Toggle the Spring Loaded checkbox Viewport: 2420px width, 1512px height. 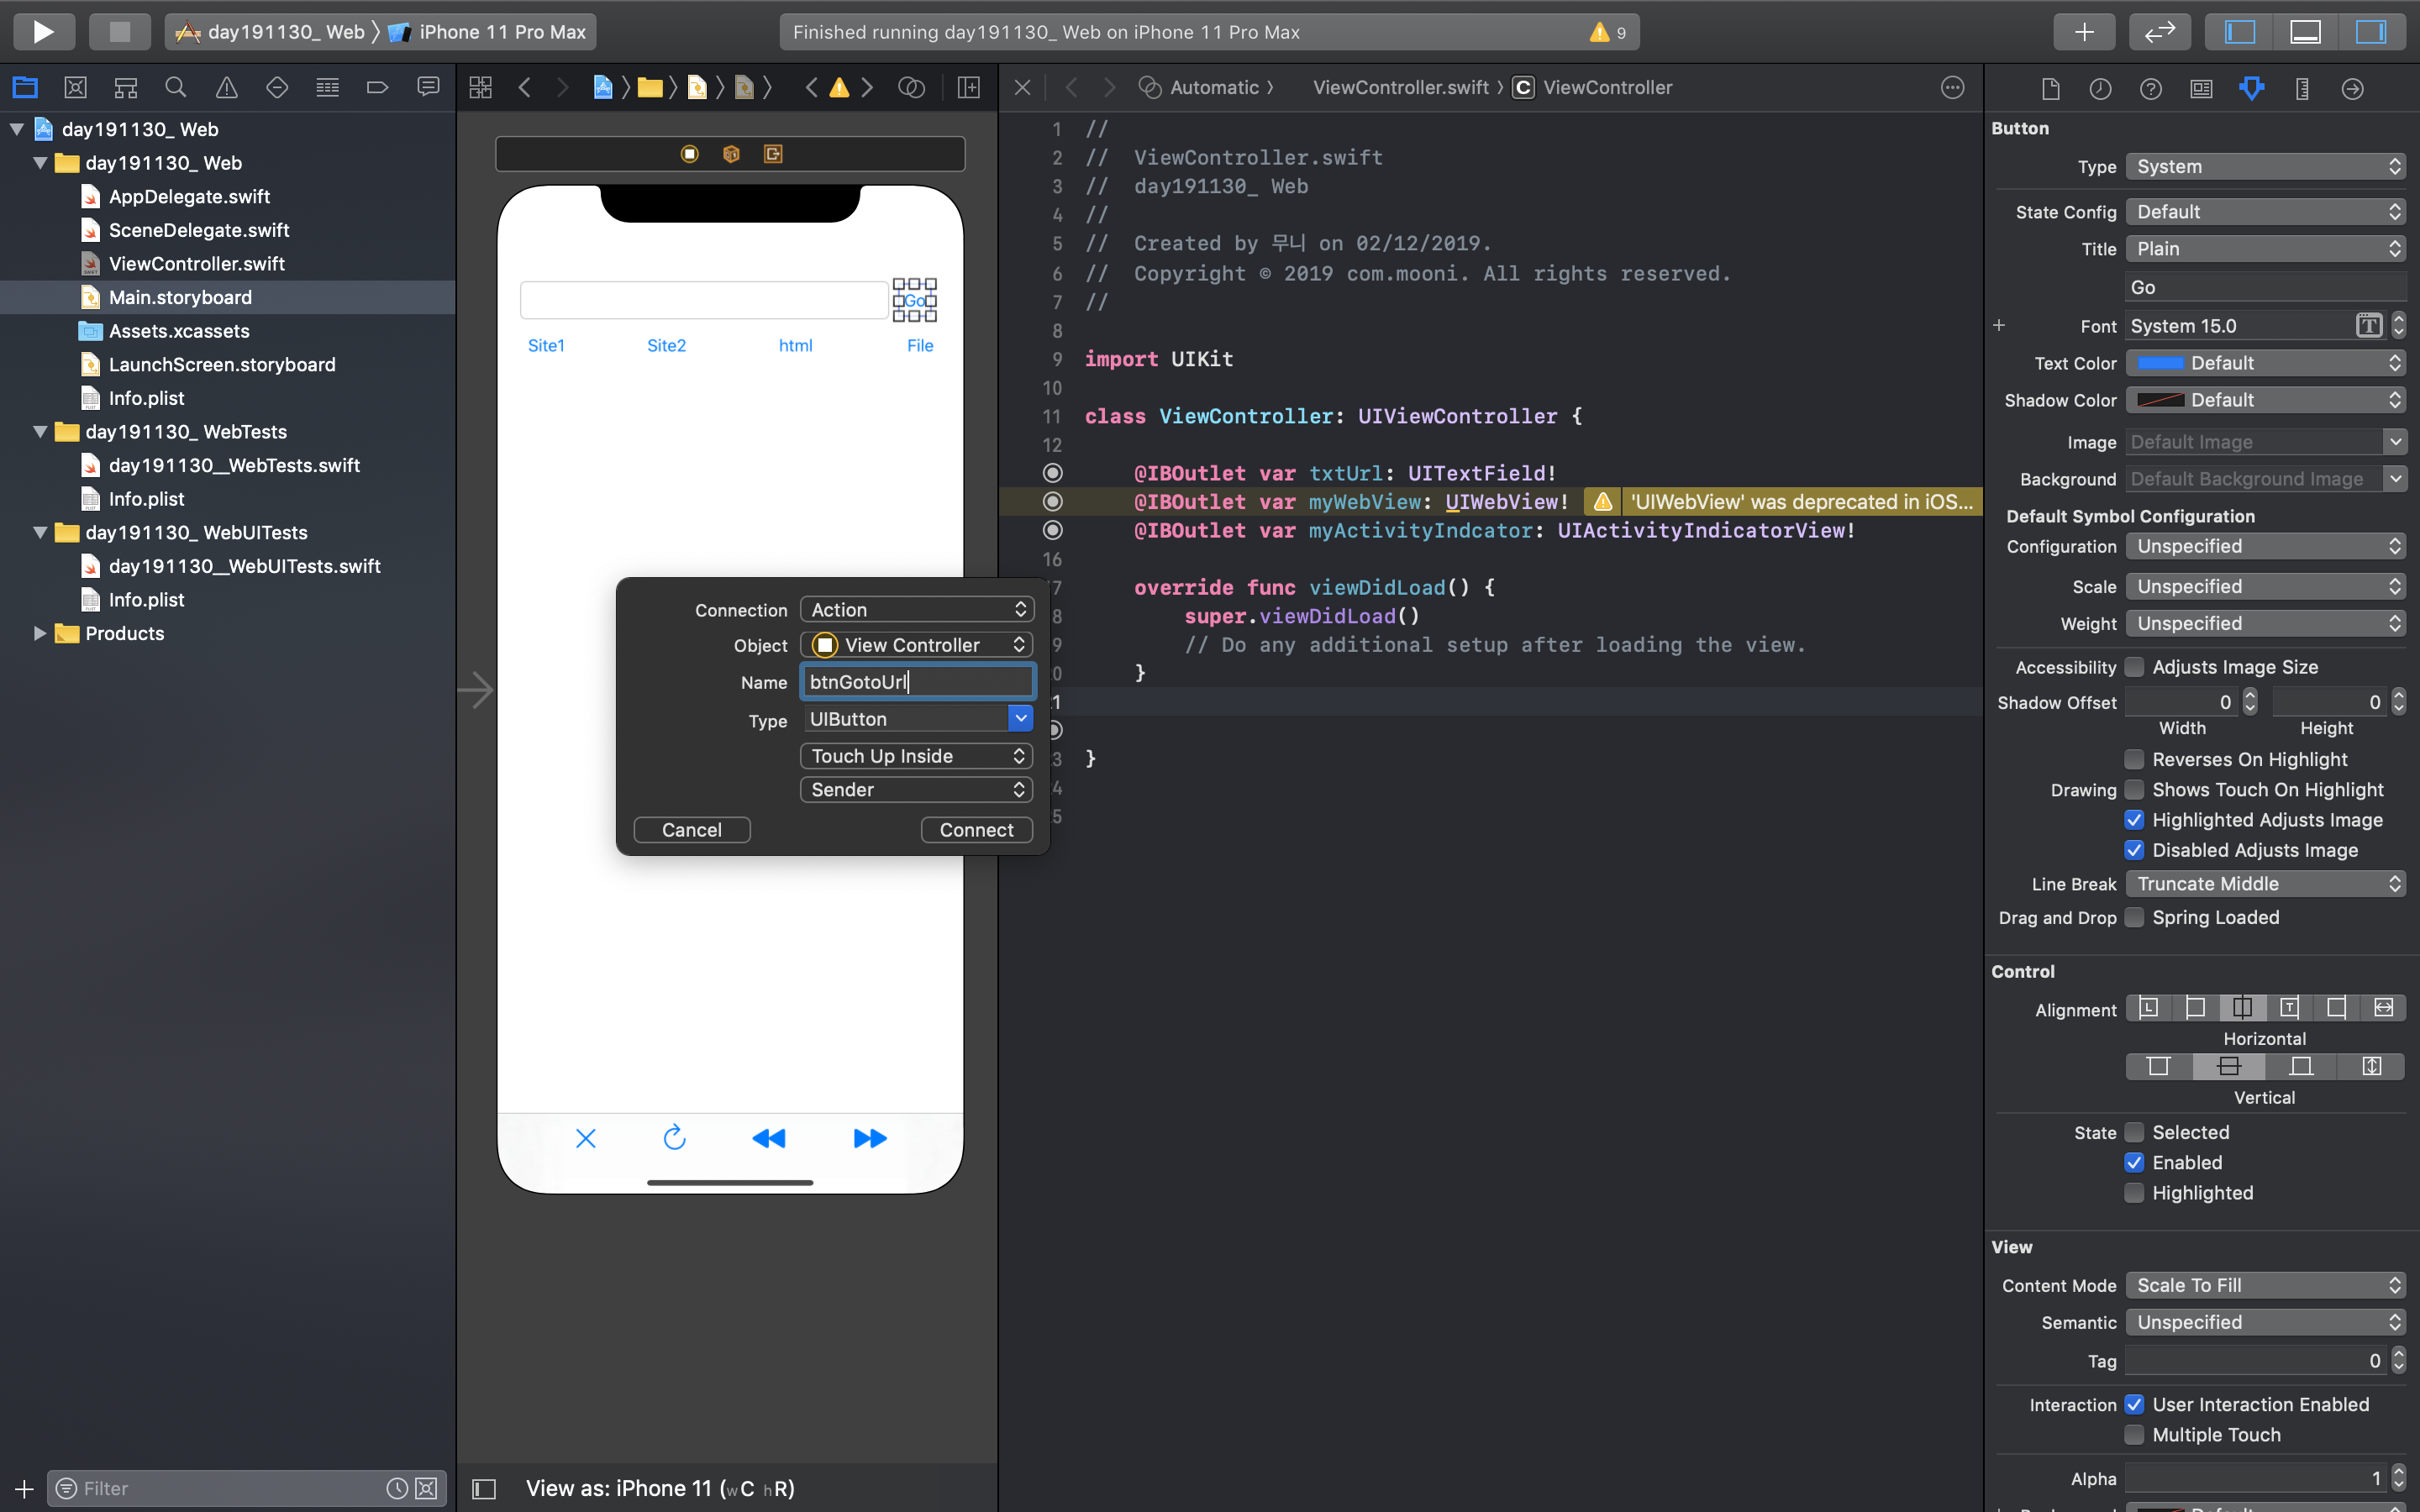(x=2134, y=917)
